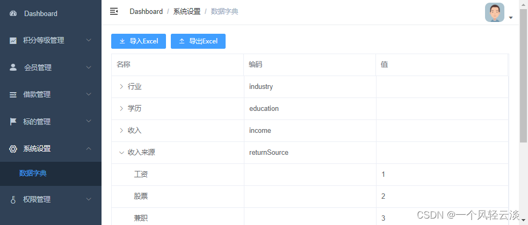Viewport: 528px width, 225px height.
Task: Click value 1 in the 工资 row
Action: (383, 174)
